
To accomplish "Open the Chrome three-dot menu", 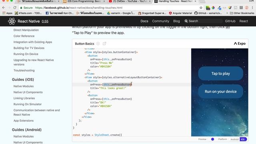I will tap(252, 8).
